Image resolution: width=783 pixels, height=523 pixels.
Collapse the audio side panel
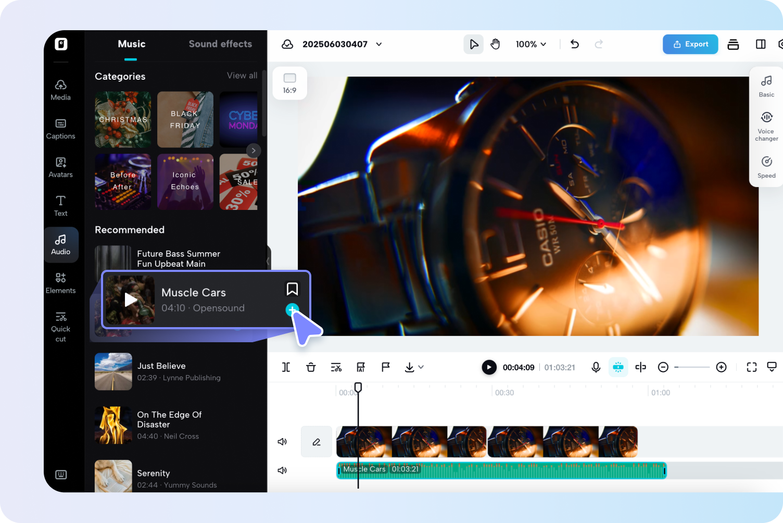[269, 260]
